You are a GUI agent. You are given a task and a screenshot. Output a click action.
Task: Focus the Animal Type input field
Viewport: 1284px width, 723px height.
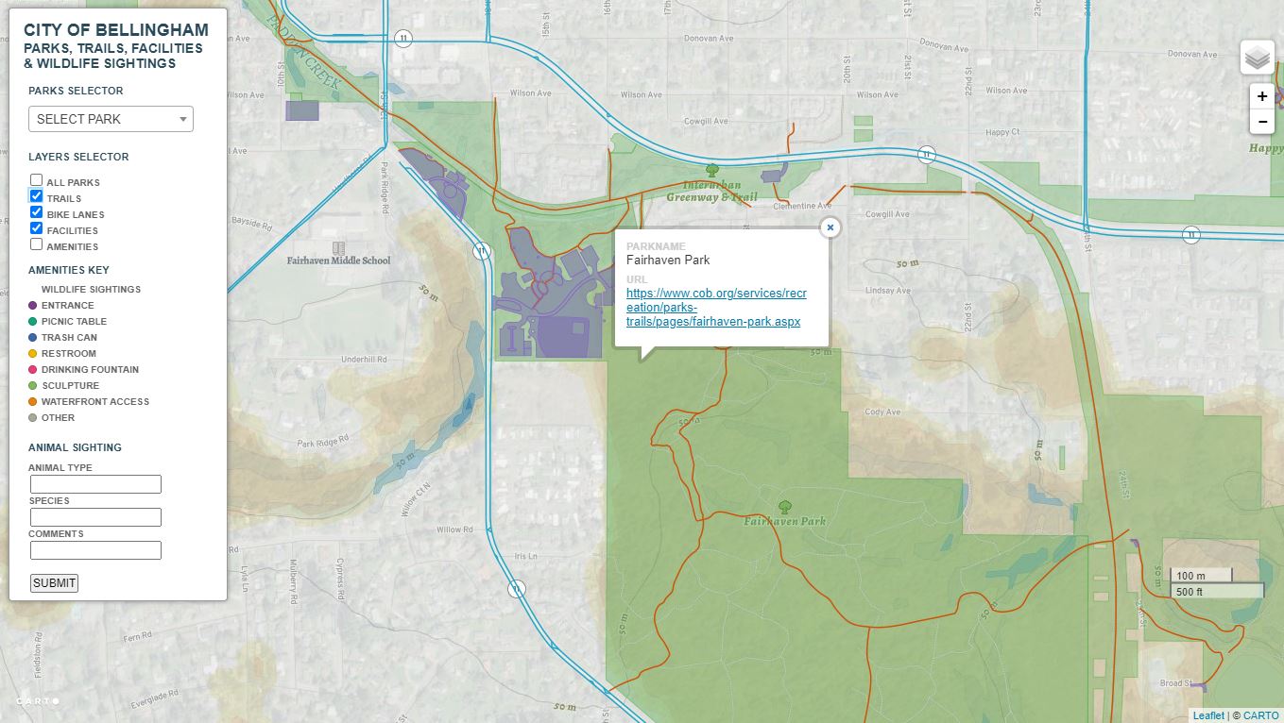[95, 484]
